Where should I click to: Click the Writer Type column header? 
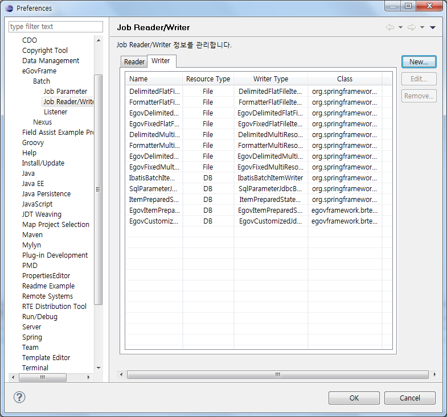tap(270, 79)
